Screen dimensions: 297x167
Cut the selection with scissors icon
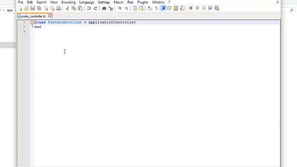click(67, 8)
